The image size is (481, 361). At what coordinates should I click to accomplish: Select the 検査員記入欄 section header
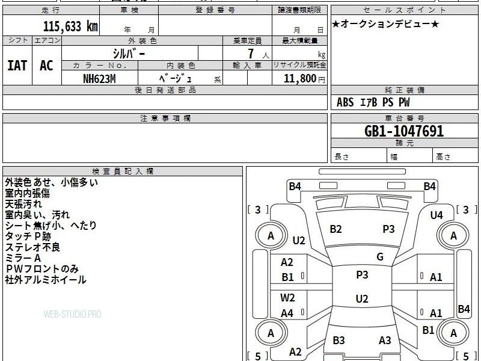click(x=123, y=171)
